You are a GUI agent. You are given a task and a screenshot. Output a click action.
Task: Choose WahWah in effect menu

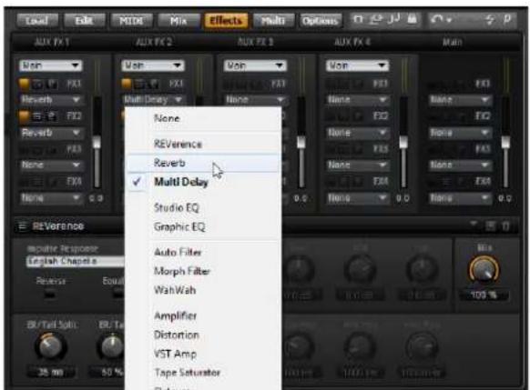click(203, 290)
